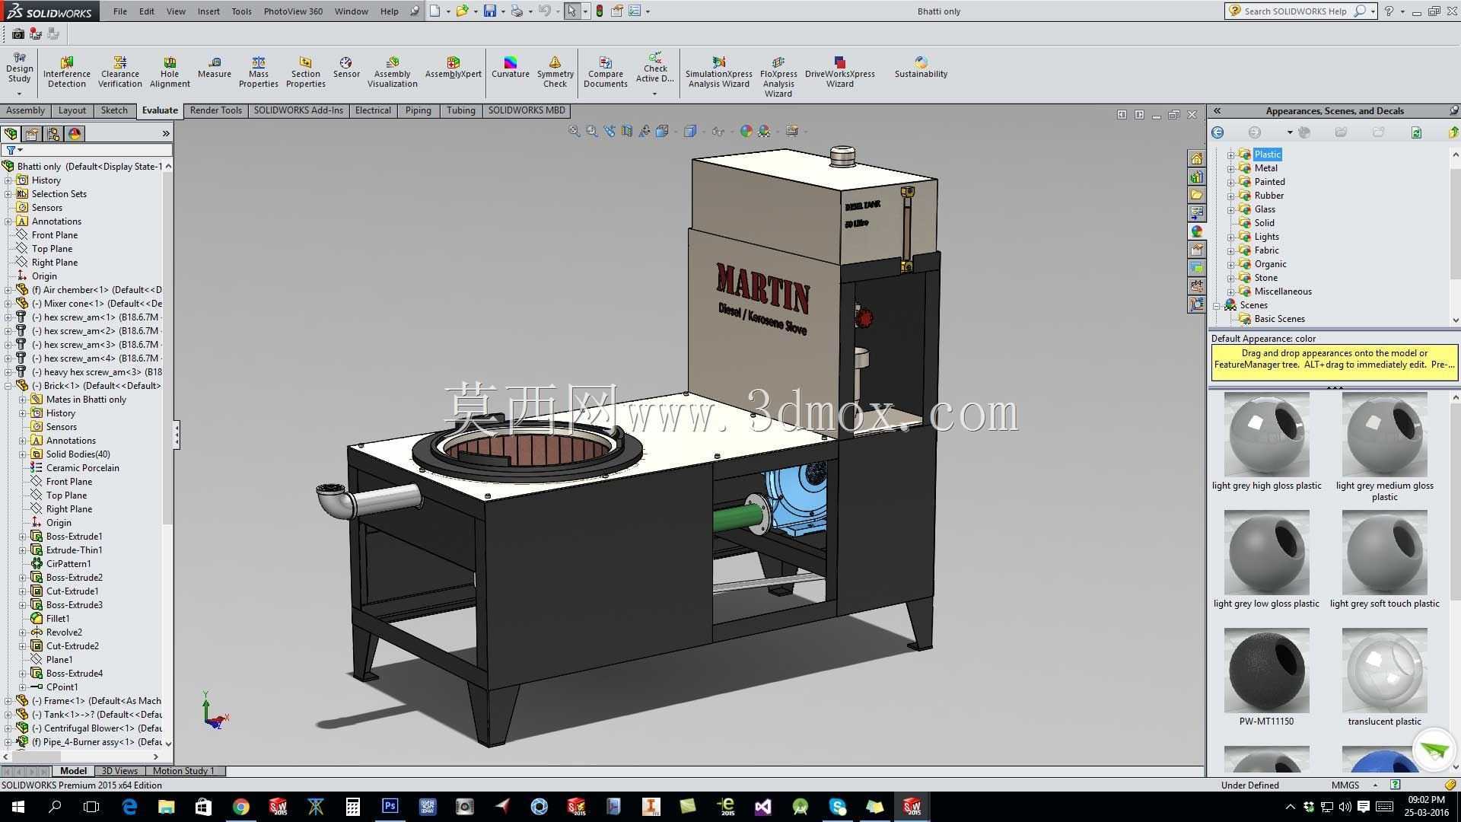Click the Windows Start button

[x=18, y=806]
